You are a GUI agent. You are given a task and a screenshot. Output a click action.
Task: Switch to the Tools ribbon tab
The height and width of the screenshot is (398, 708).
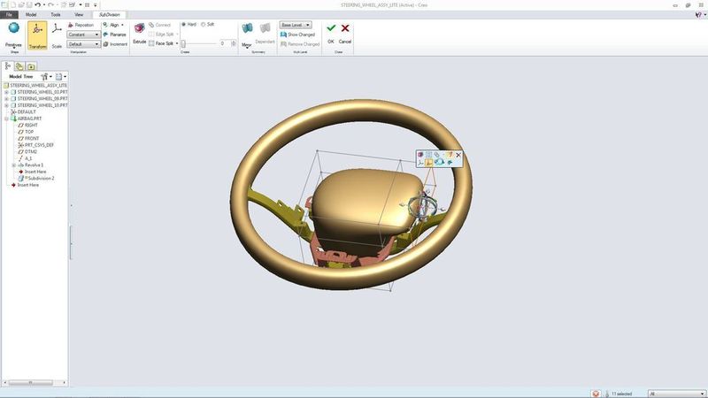point(56,14)
